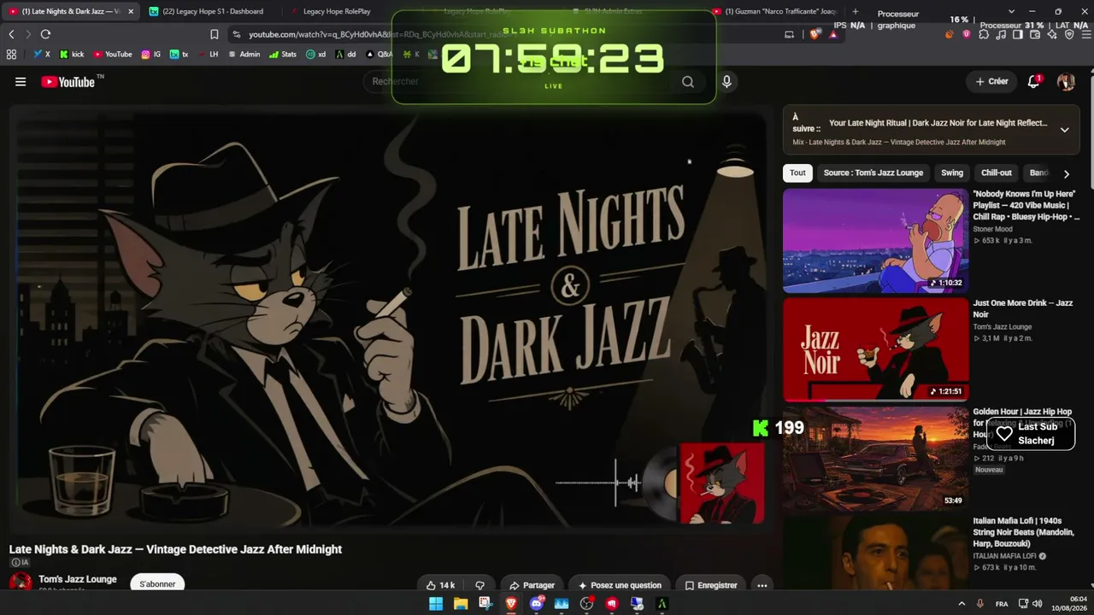Open the Stats bookmark
This screenshot has width=1094, height=615.
pyautogui.click(x=283, y=54)
